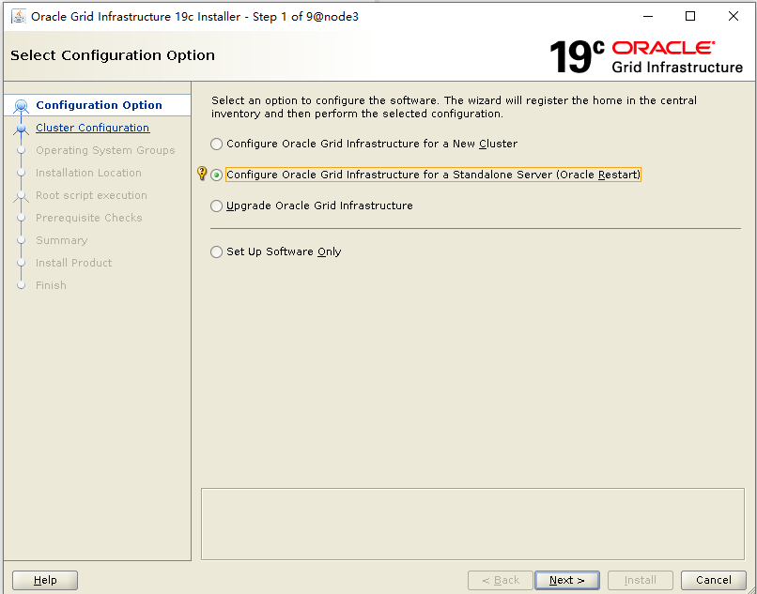Image resolution: width=757 pixels, height=594 pixels.
Task: Click the Oracle 19c Grid Infrastructure logo
Action: (646, 57)
